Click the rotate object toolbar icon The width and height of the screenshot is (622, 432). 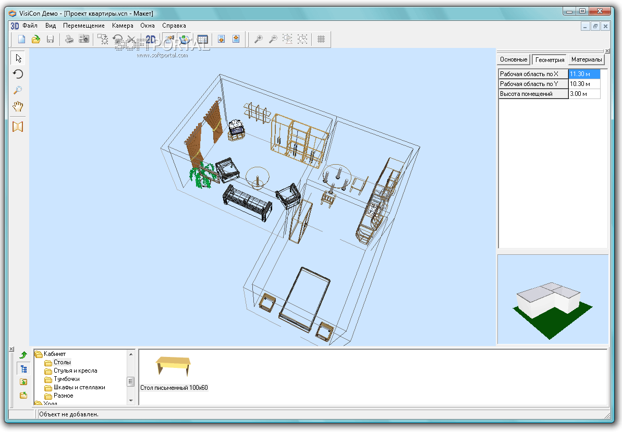pos(117,39)
